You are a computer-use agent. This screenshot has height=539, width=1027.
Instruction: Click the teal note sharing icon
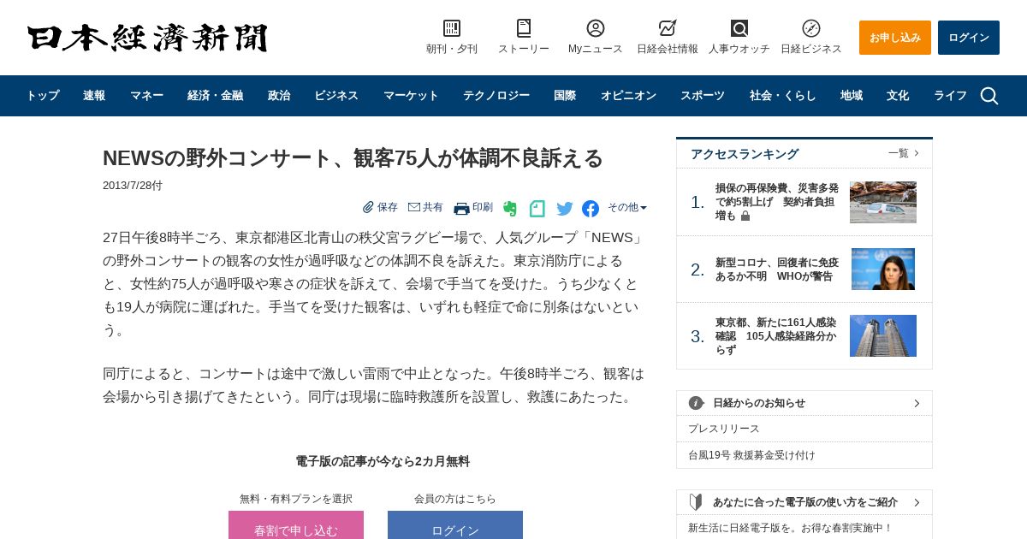pos(537,209)
